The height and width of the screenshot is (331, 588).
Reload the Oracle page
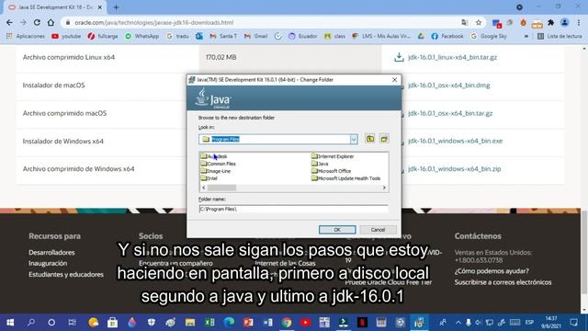point(37,22)
